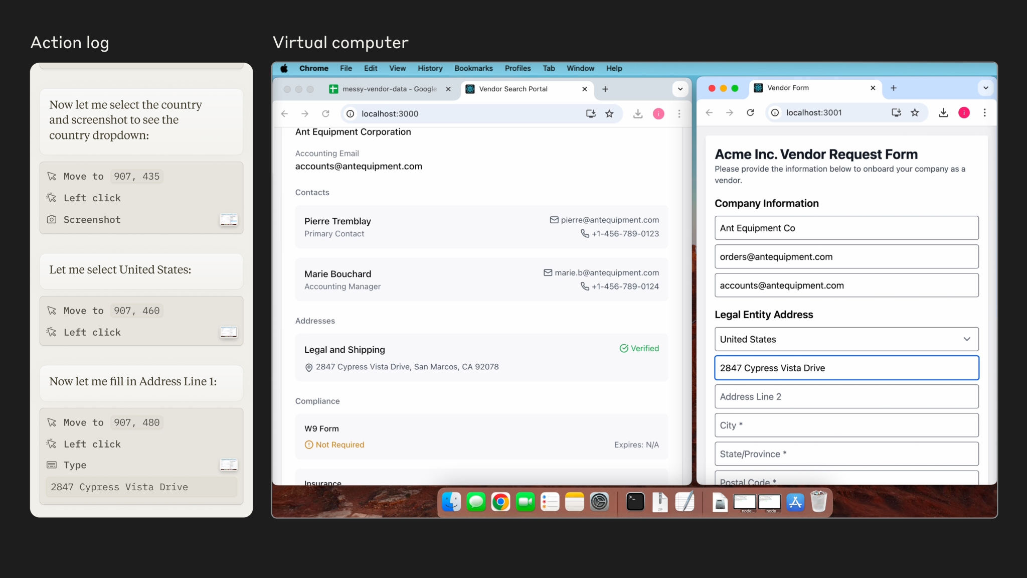Click the new tab plus button
This screenshot has height=578, width=1027.
click(605, 88)
